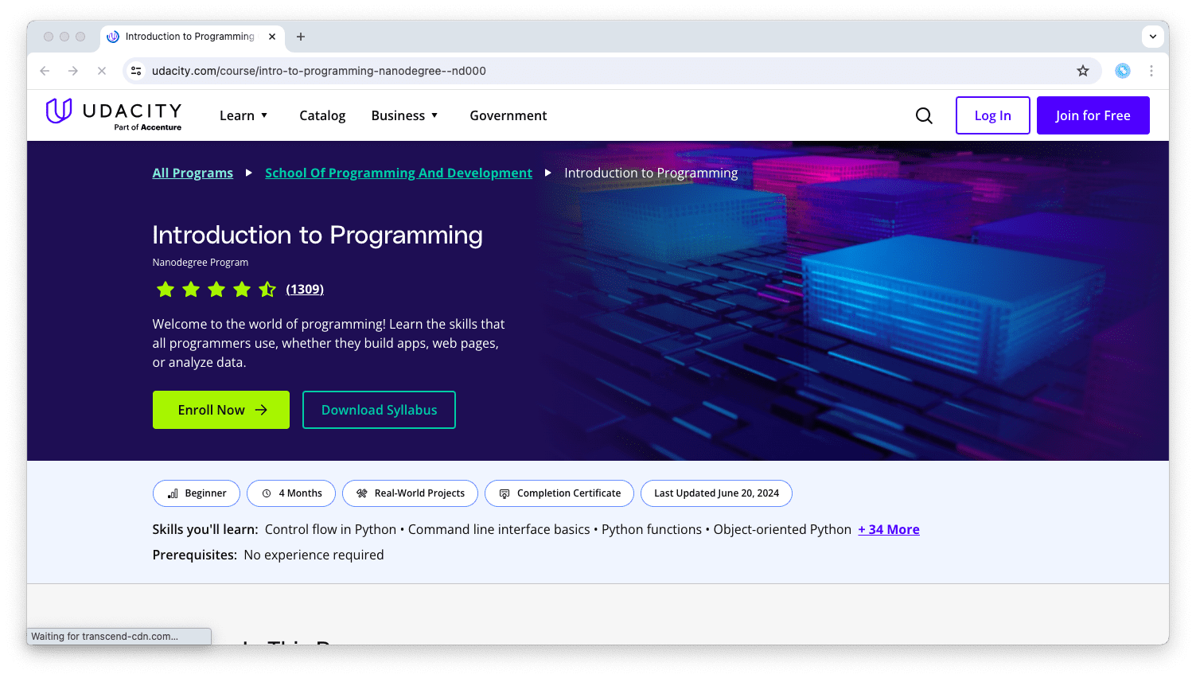Select Catalog in the navigation bar
Viewport: 1196px width, 678px height.
click(x=322, y=115)
